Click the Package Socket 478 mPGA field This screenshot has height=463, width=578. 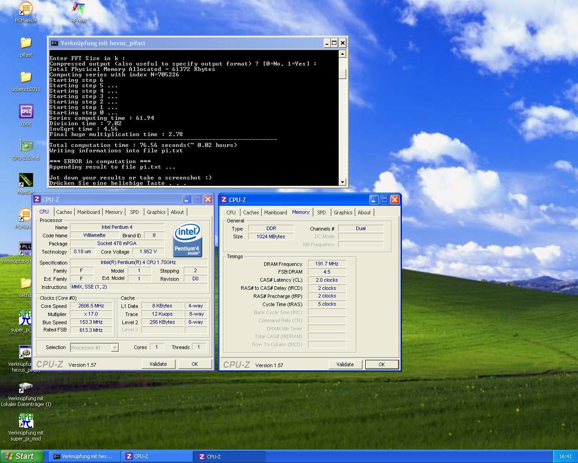117,244
